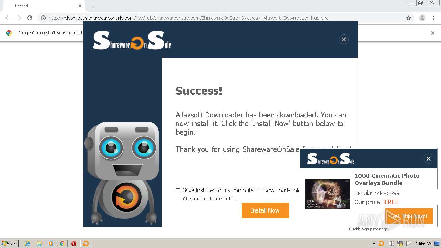Screen dimensions: 441x248
Task: Open the Windows Start menu
Action: [10, 244]
